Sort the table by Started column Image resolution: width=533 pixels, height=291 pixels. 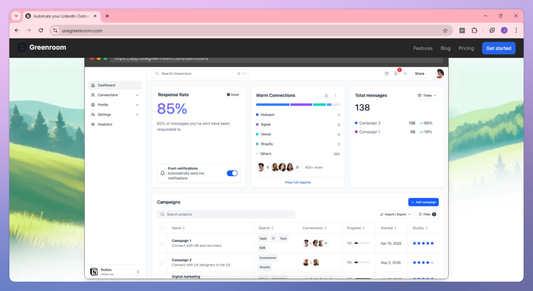click(389, 228)
